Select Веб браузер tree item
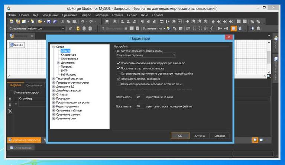Viewport: 285px width, 165px height. 68,74
